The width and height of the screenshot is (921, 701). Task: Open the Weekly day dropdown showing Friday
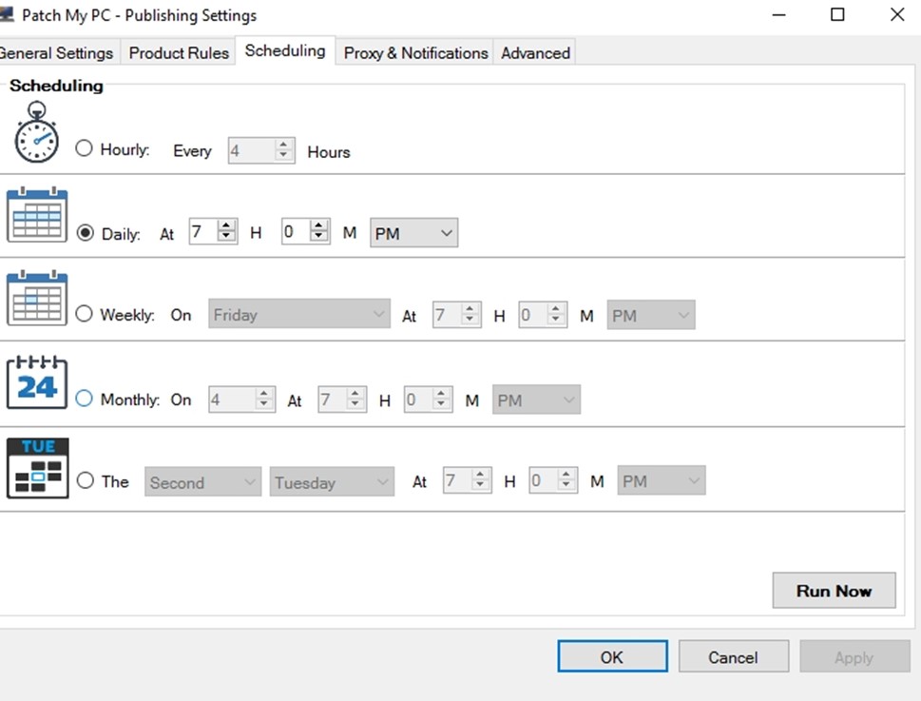pyautogui.click(x=299, y=315)
